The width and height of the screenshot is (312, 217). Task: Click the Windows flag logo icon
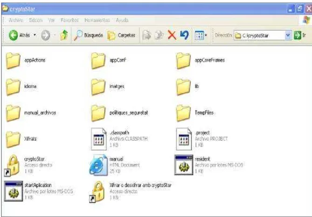(x=306, y=20)
